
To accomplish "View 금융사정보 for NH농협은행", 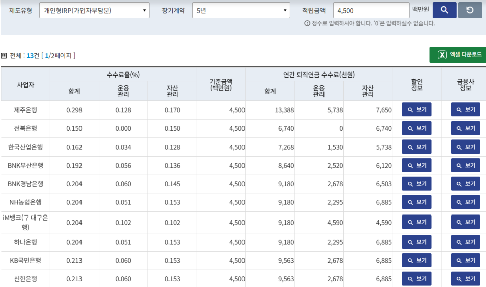I will 465,202.
